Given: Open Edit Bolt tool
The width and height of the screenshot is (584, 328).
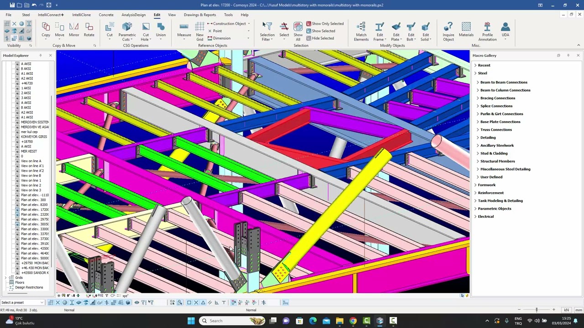Looking at the screenshot, I should (411, 31).
